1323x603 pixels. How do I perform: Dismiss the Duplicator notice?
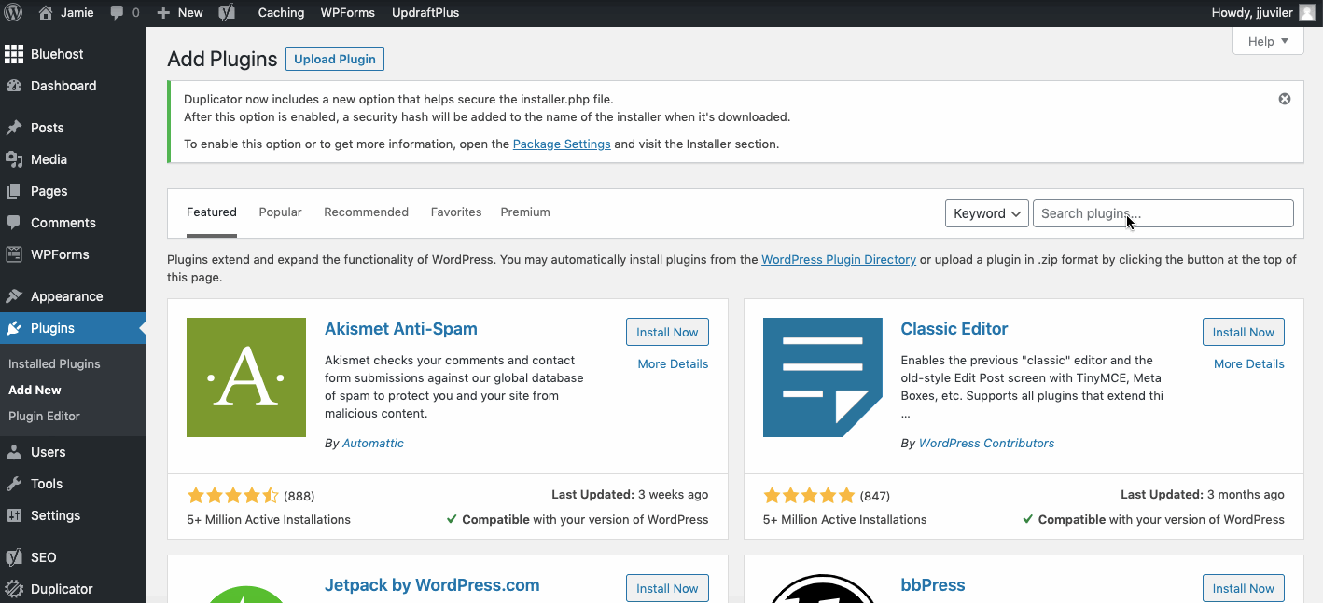(1284, 98)
